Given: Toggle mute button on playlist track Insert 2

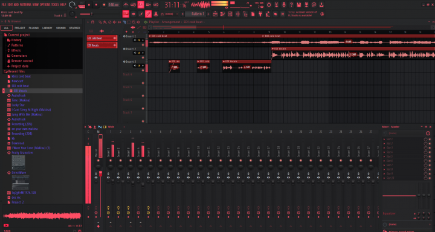Looking at the screenshot, I should point(143,57).
